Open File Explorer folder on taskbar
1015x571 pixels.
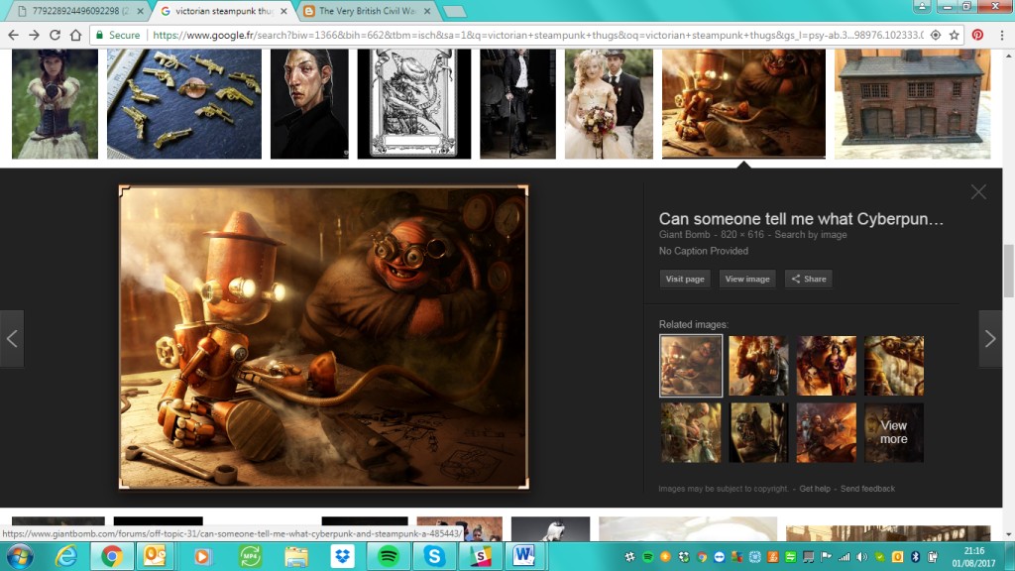[x=296, y=556]
